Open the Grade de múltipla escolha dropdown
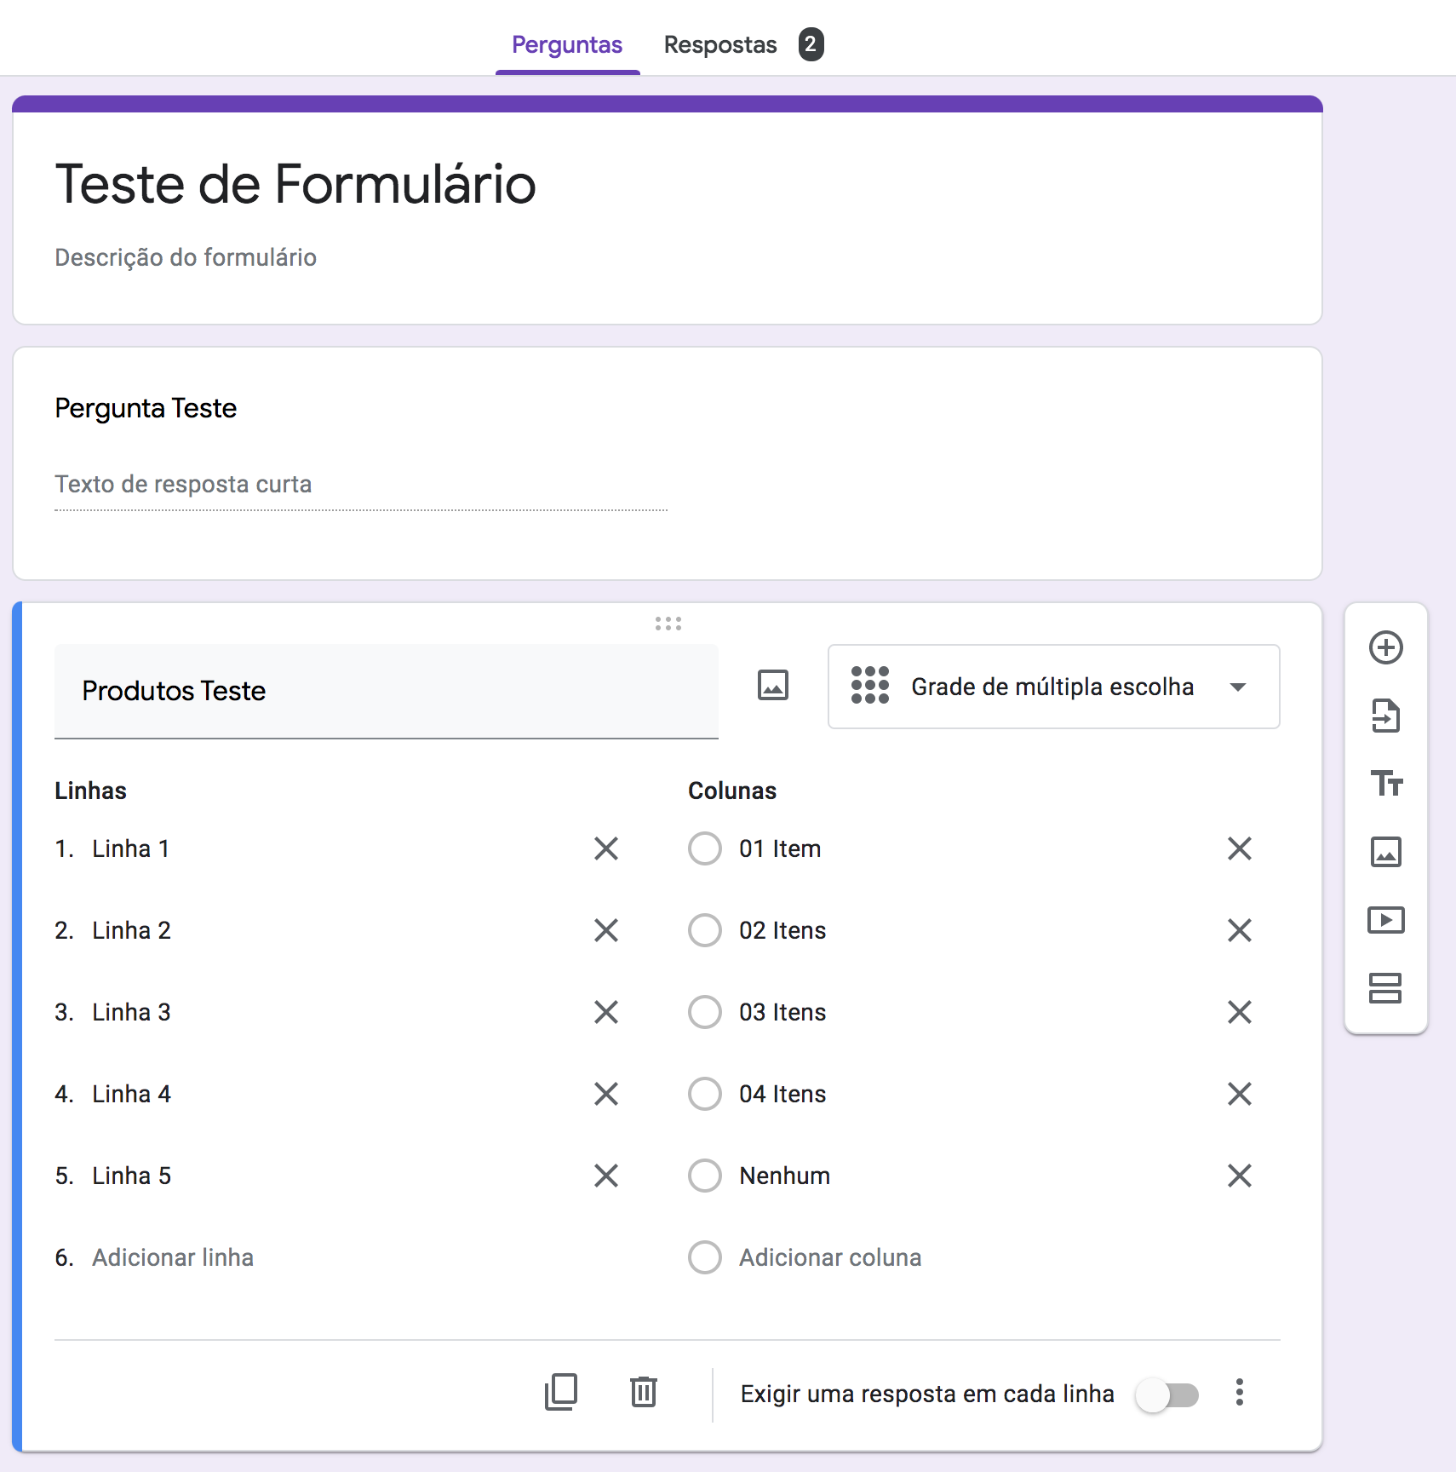This screenshot has height=1472, width=1456. click(x=1053, y=687)
